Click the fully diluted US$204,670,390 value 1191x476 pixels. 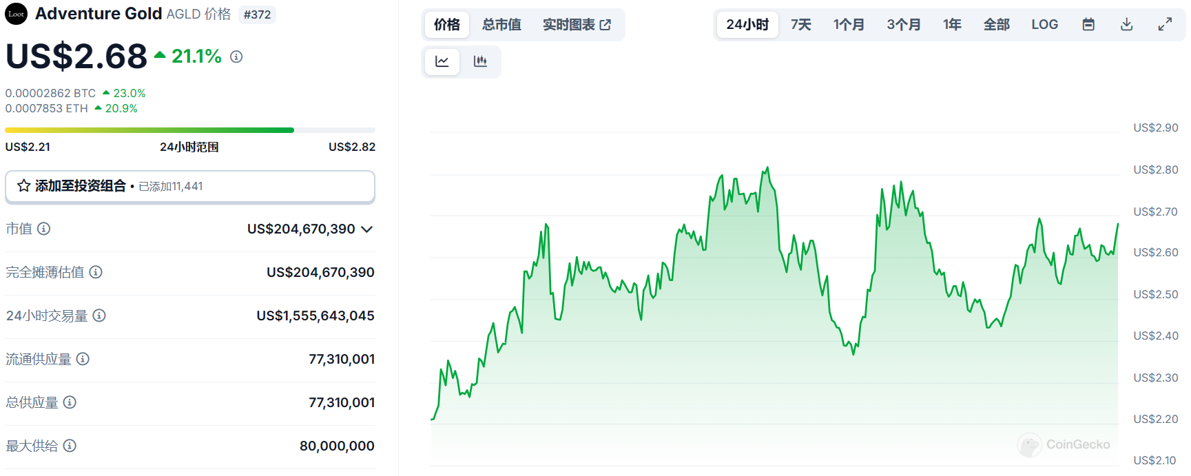coord(320,272)
